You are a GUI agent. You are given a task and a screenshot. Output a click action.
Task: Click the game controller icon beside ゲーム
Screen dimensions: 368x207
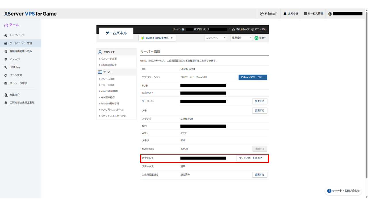(x=6, y=25)
